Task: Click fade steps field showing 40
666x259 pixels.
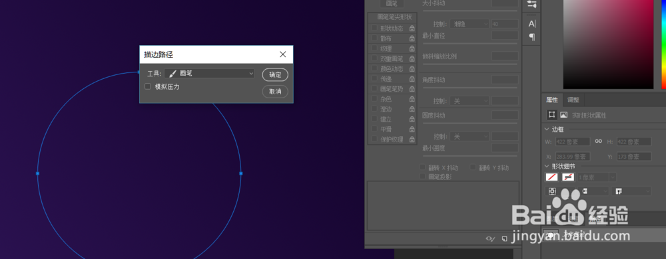Action: (505, 24)
